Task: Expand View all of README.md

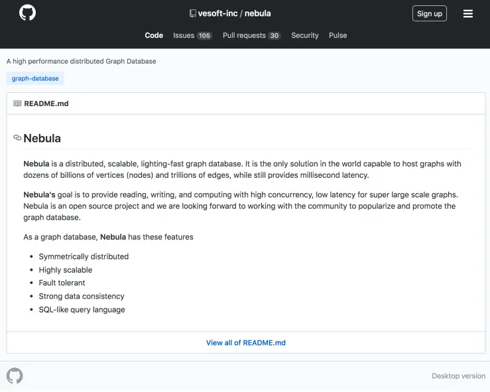Action: click(245, 343)
